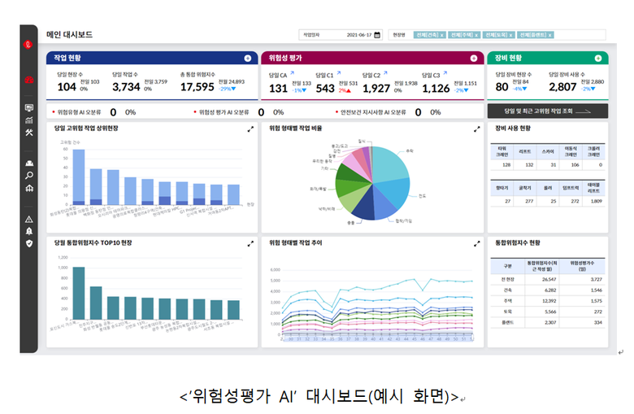The height and width of the screenshot is (414, 634).
Task: Expand the 위험성 평가 panel plus button
Action: click(x=474, y=59)
